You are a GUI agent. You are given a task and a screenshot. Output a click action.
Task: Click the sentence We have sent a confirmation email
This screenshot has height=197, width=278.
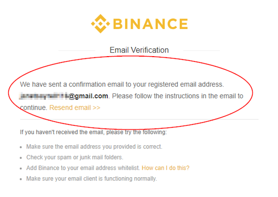(x=122, y=84)
